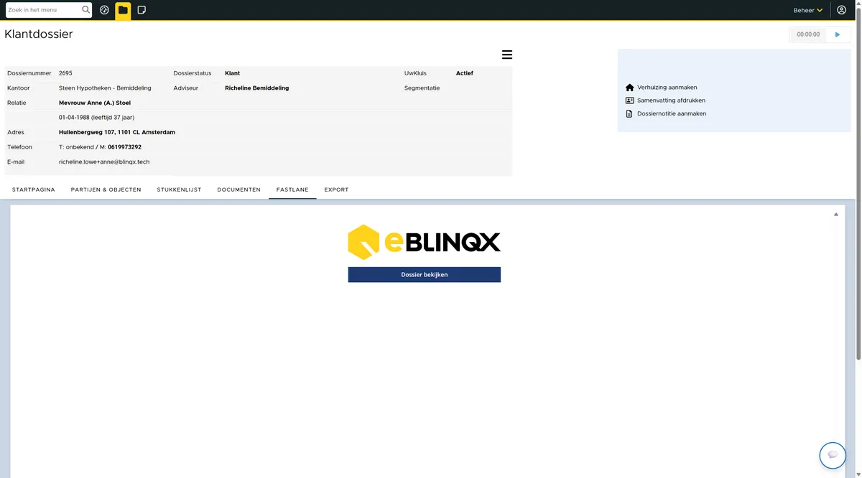The height and width of the screenshot is (478, 862).
Task: Select the Fastlane tab
Action: pyautogui.click(x=292, y=189)
